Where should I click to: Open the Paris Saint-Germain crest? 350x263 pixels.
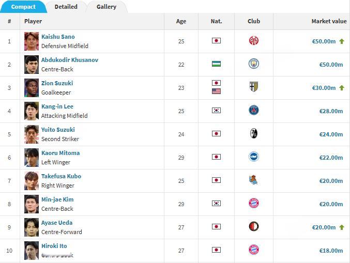coord(253,110)
